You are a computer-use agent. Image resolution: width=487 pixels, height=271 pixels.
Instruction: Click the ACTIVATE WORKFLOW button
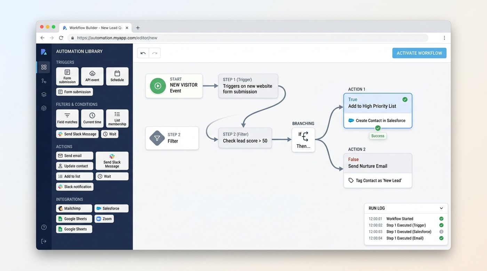419,53
